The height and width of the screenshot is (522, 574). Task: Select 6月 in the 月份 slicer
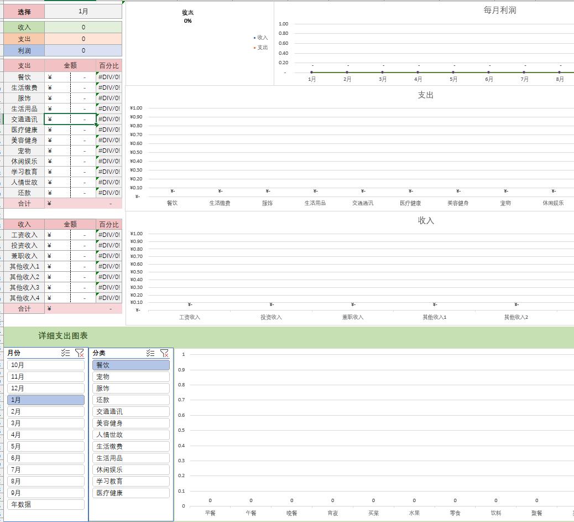pos(46,458)
